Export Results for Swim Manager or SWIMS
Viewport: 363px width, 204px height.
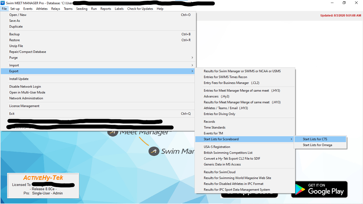[245, 71]
